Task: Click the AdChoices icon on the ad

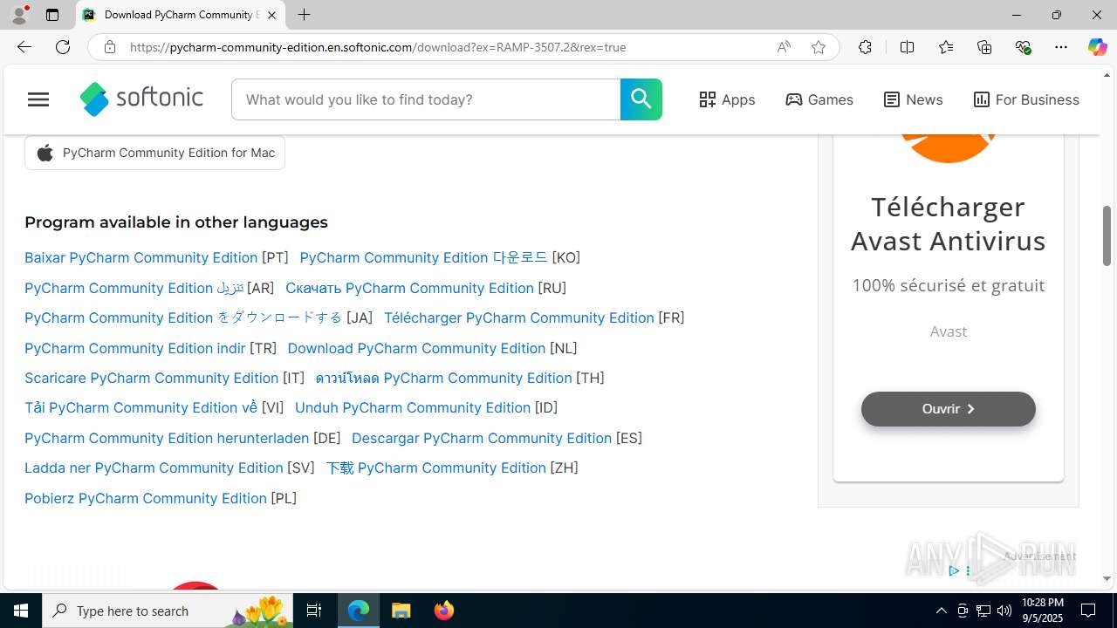Action: pyautogui.click(x=954, y=570)
